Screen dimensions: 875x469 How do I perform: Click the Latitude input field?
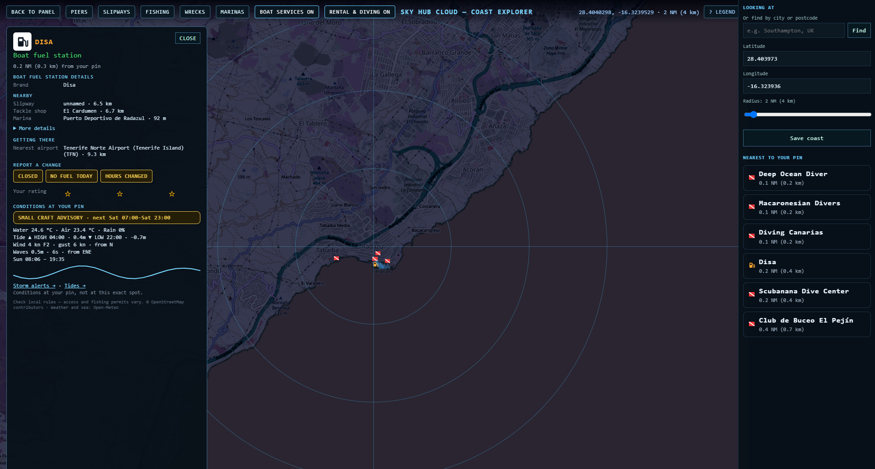[x=807, y=59]
